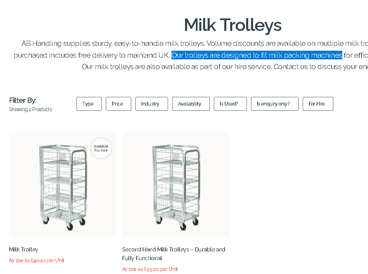Click the 'Available For Hire' badge

101,148
